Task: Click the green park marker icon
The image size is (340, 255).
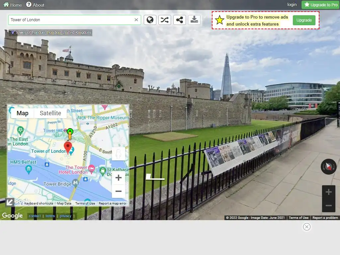Action: (x=20, y=130)
